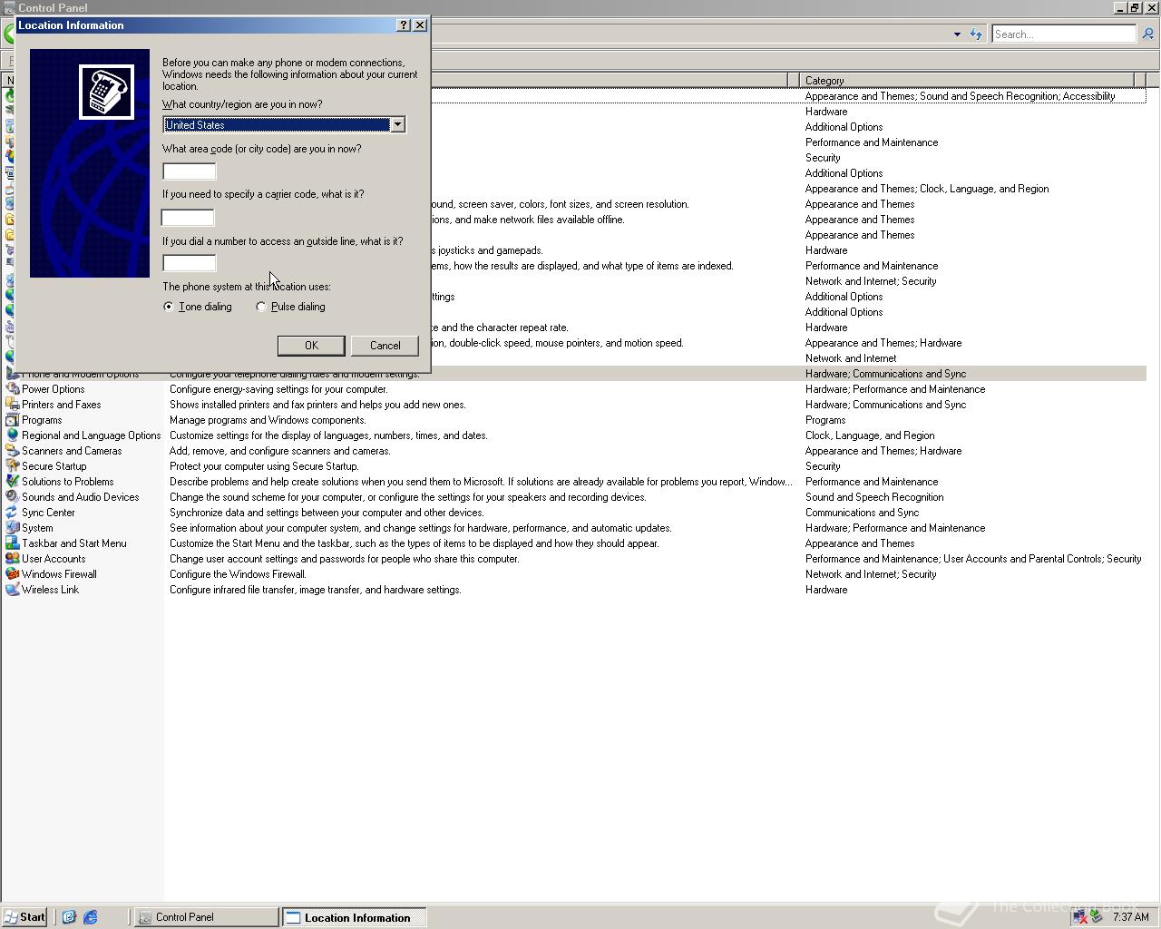Open the User Accounts icon
This screenshot has height=929, width=1161.
pyautogui.click(x=12, y=559)
